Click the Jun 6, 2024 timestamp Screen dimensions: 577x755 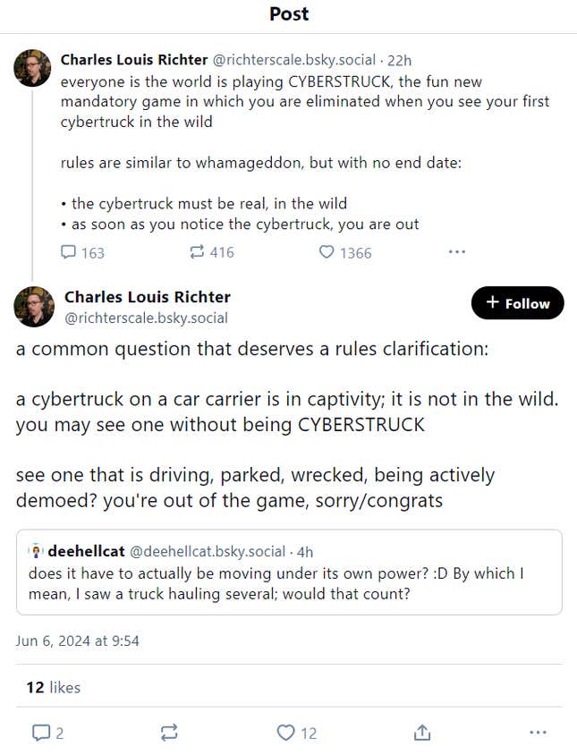coord(77,640)
